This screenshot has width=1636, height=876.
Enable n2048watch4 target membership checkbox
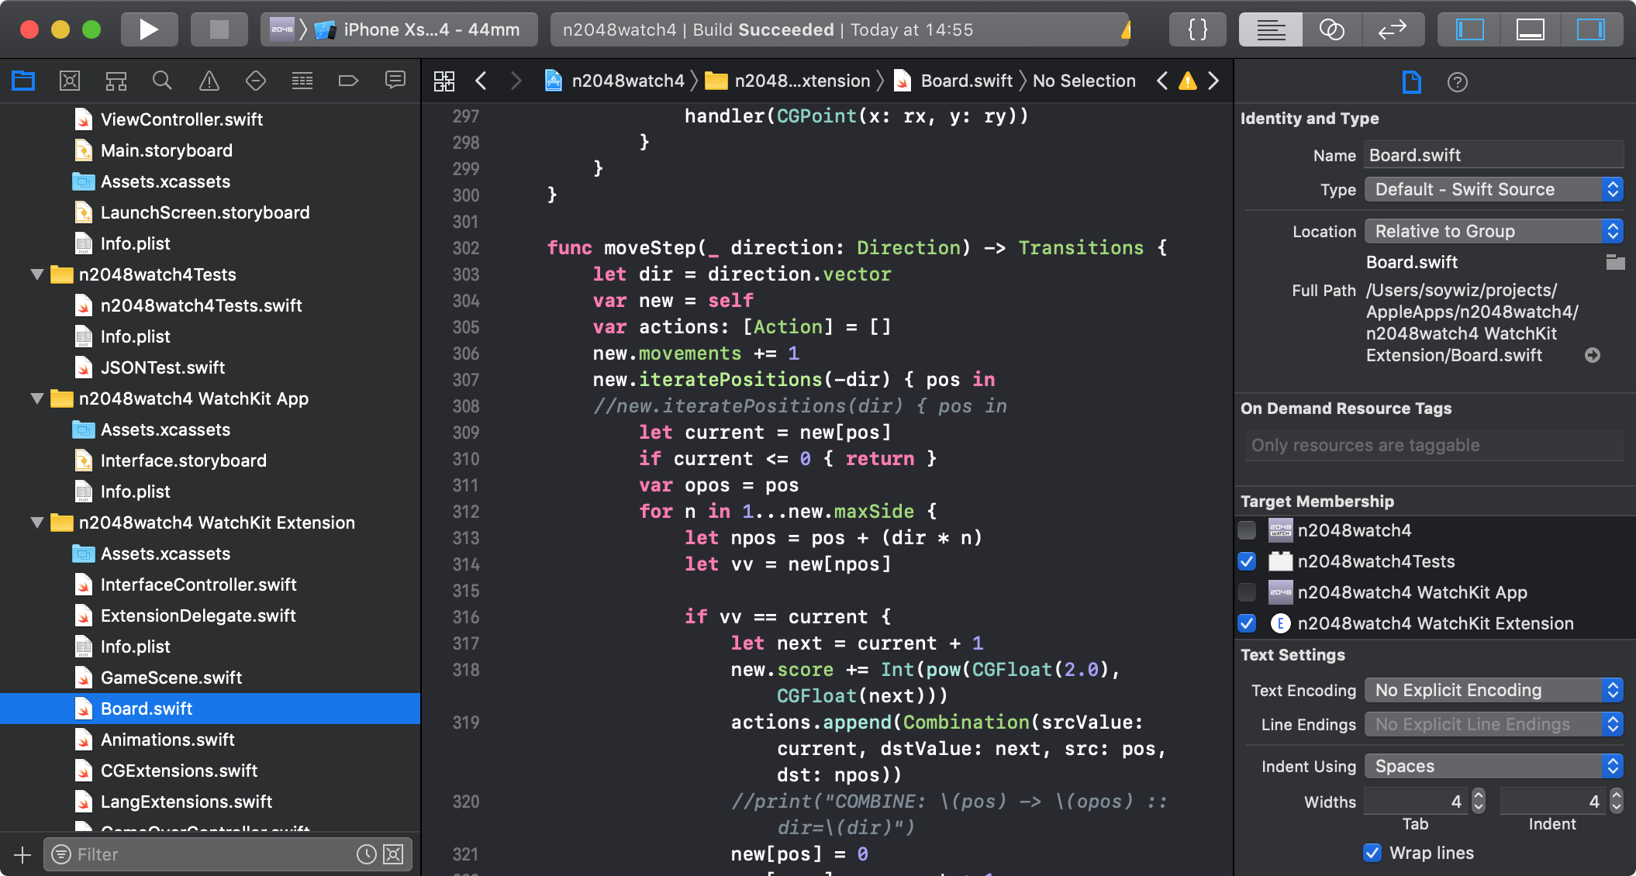[1247, 530]
